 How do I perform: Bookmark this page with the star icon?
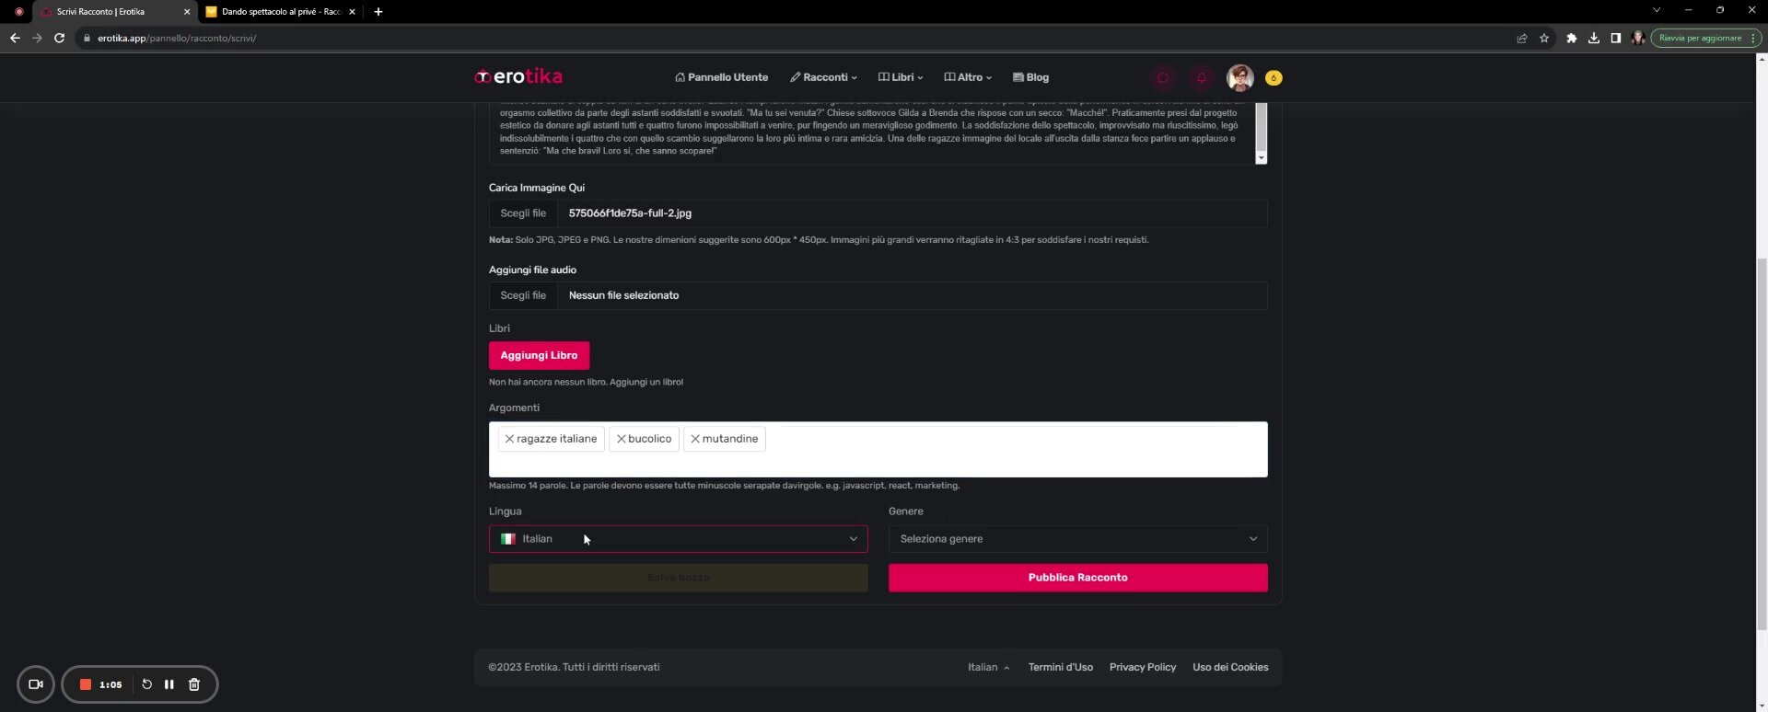(x=1544, y=38)
